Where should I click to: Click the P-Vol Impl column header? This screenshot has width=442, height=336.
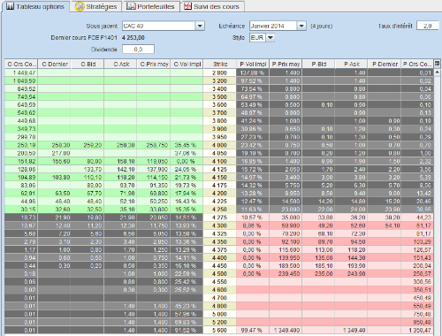(253, 64)
